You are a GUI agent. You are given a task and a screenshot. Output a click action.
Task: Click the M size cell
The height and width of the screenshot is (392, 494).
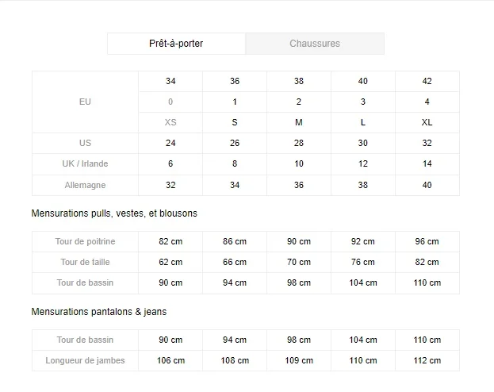coord(299,122)
